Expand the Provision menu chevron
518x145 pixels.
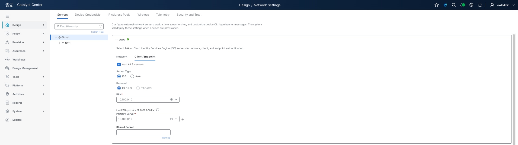tap(43, 42)
